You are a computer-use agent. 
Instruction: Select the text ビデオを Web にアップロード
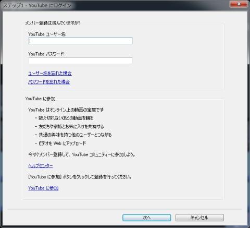pyautogui.click(x=62, y=143)
